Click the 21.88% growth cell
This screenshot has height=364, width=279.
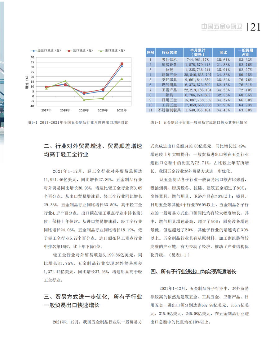tap(224, 65)
